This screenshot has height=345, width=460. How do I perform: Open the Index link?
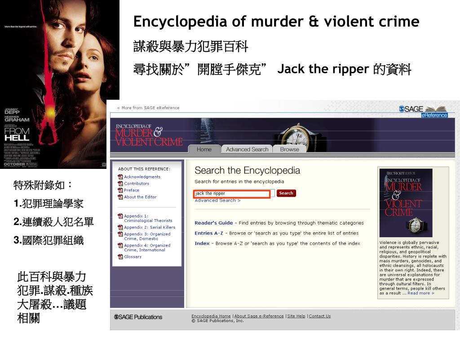click(202, 243)
